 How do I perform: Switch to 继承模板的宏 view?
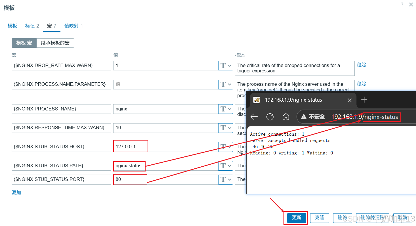coord(55,43)
